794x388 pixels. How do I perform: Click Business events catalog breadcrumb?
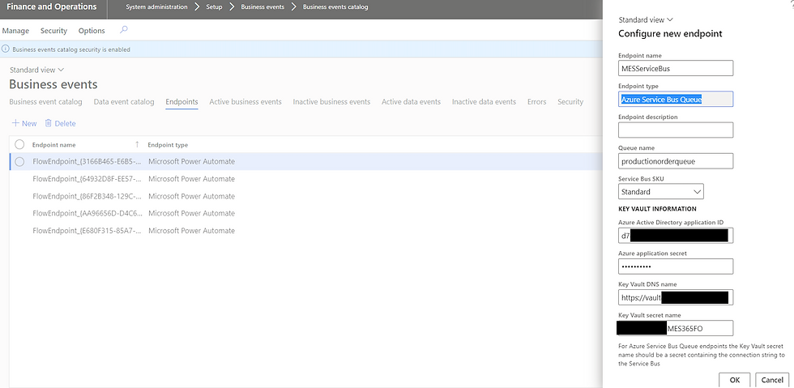pos(335,7)
